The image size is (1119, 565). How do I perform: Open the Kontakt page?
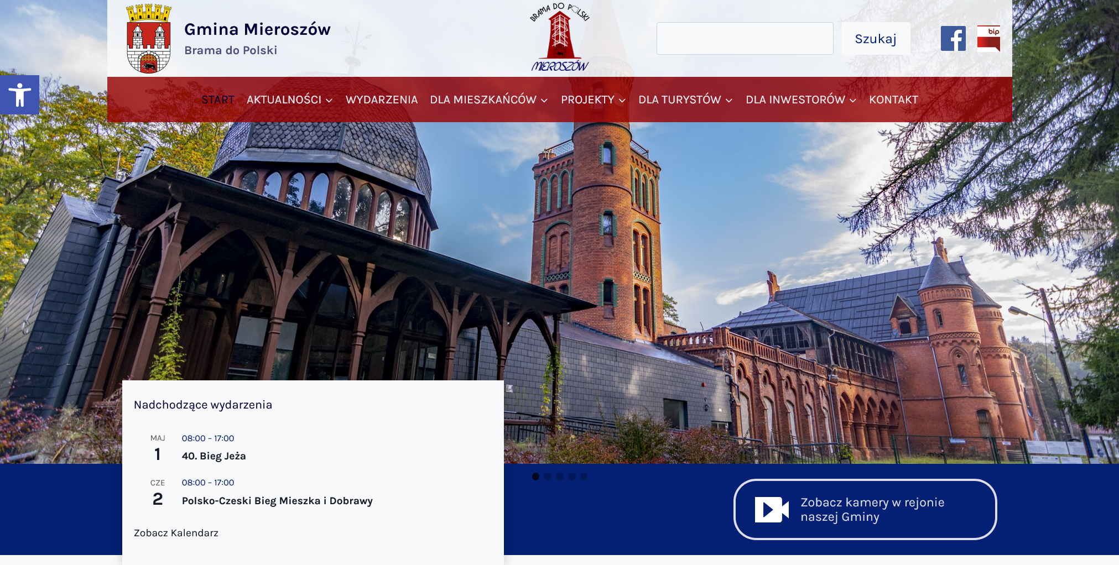coord(893,100)
